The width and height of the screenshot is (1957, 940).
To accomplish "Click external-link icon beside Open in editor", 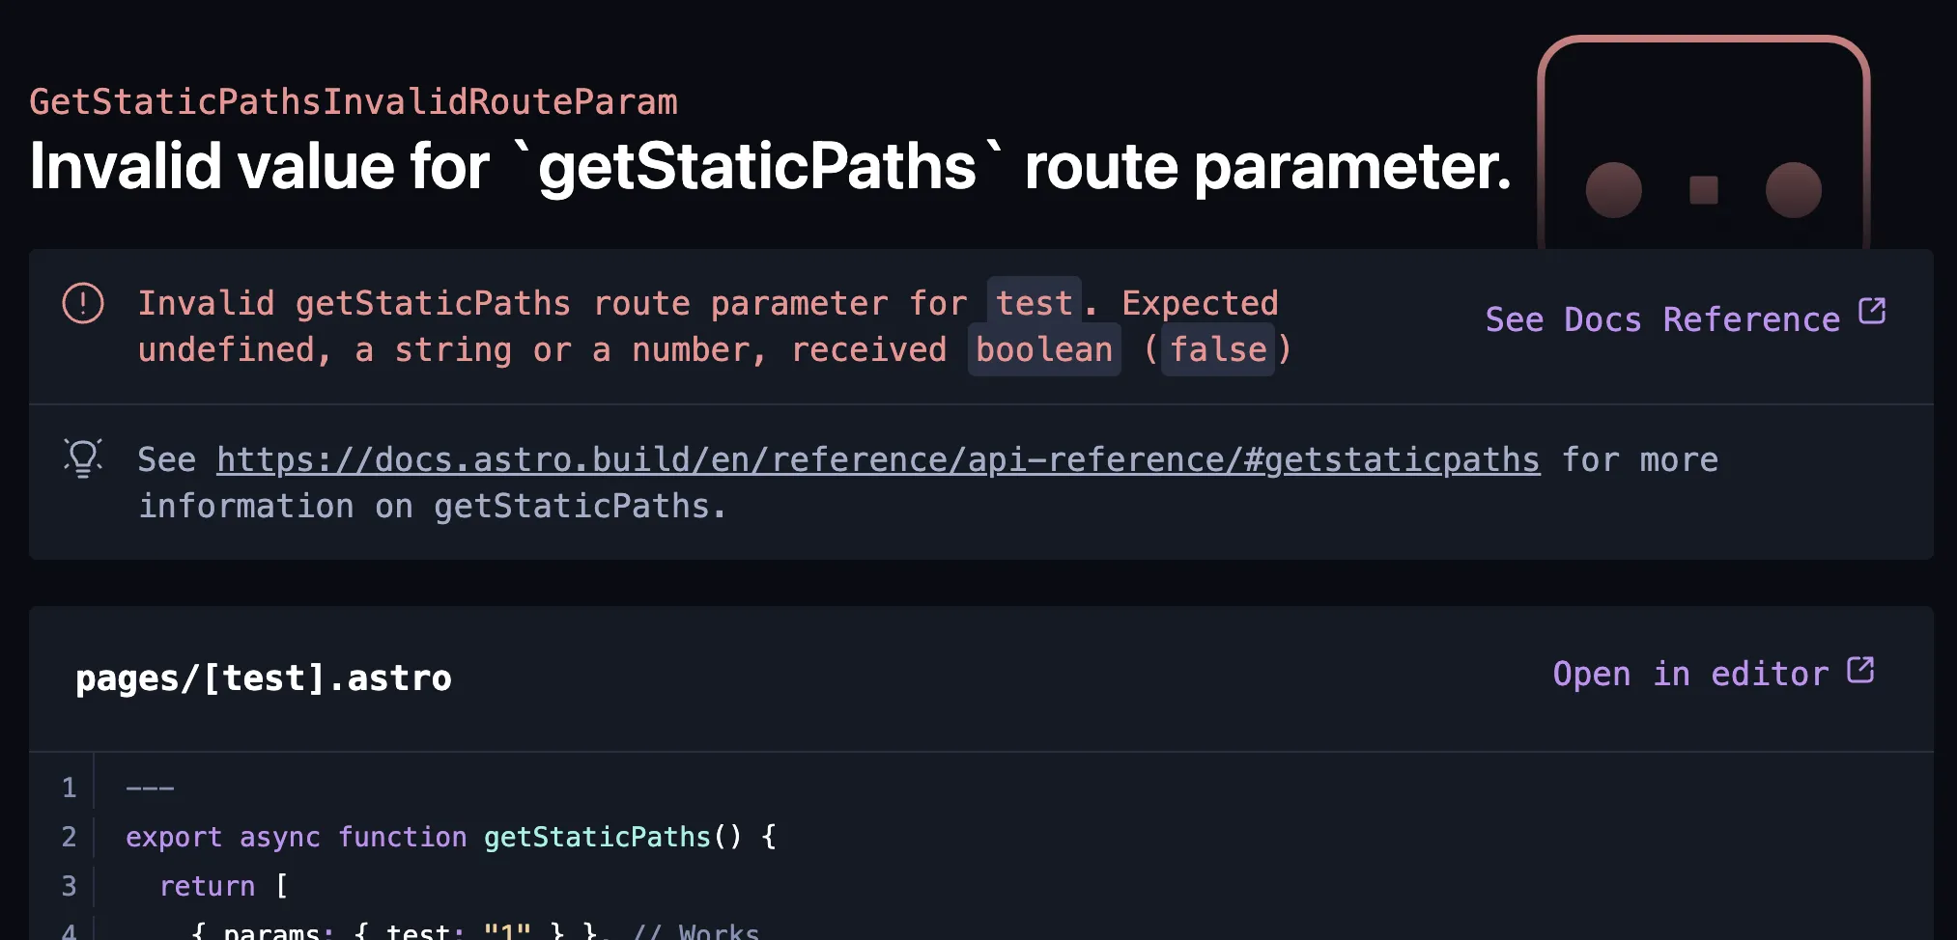I will point(1860,671).
